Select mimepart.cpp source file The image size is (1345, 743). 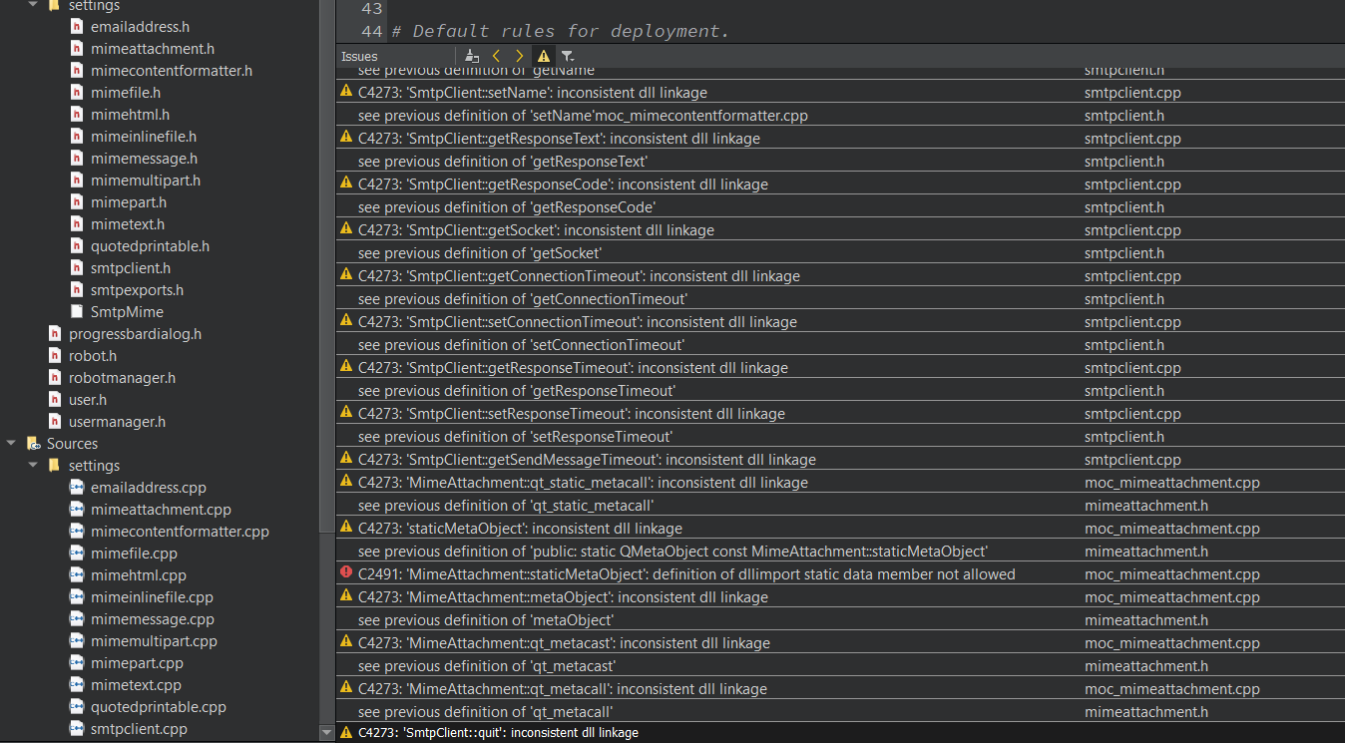point(137,663)
